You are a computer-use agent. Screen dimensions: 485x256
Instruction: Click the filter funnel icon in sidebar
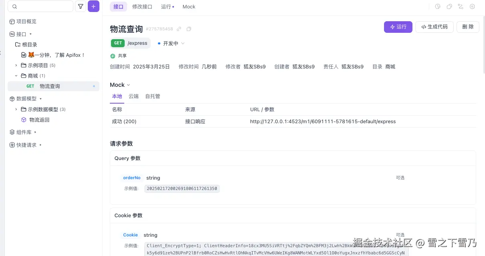81,6
